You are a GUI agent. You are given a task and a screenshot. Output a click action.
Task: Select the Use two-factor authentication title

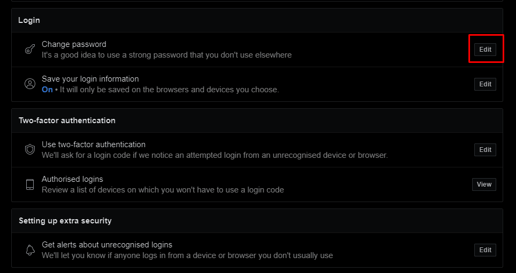[x=94, y=144]
